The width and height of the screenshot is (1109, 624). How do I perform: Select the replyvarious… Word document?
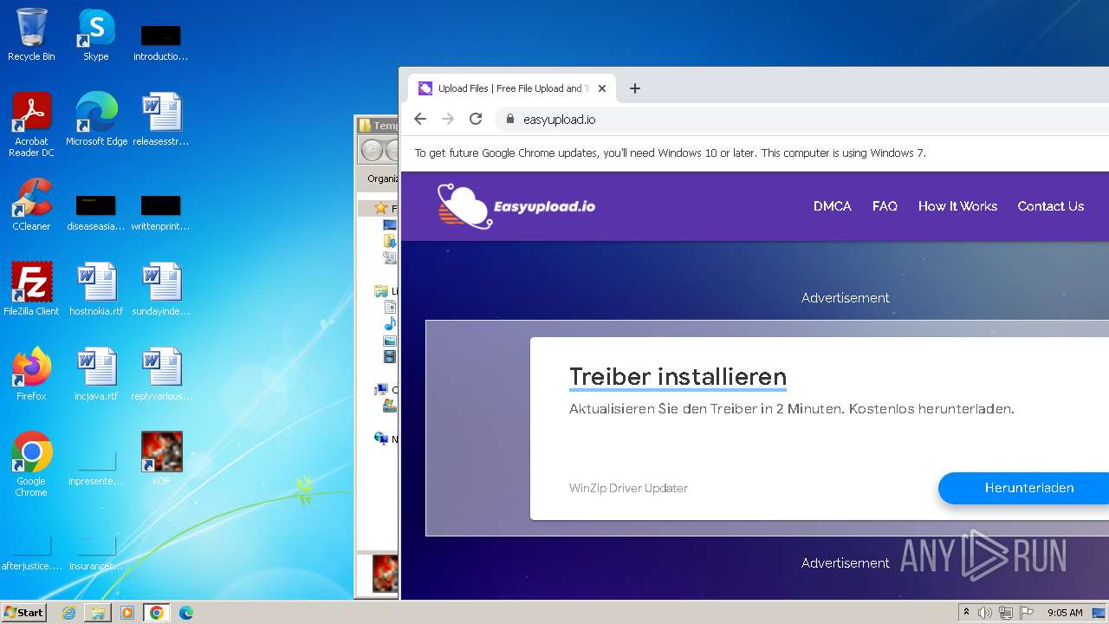[161, 374]
